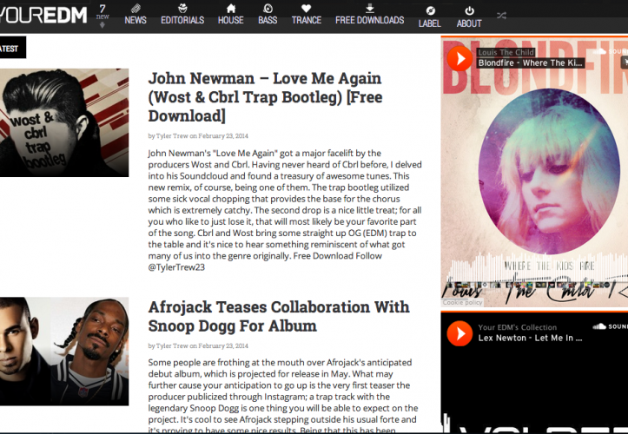The width and height of the screenshot is (628, 434).
Task: Select the Latest tab label
Action: (x=11, y=49)
